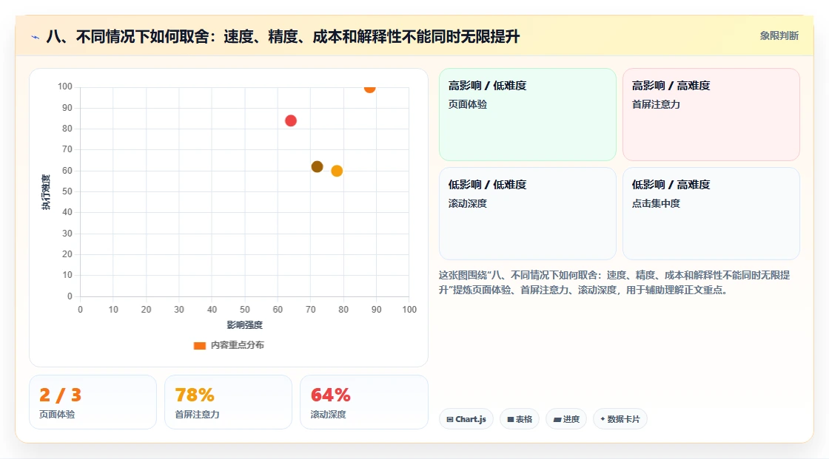Click the 首屏注意力 text in the pink card
The width and height of the screenshot is (829, 459).
click(656, 104)
